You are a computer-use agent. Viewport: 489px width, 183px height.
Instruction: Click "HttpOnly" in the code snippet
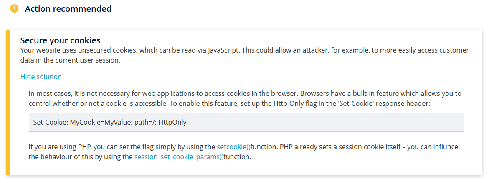point(172,122)
